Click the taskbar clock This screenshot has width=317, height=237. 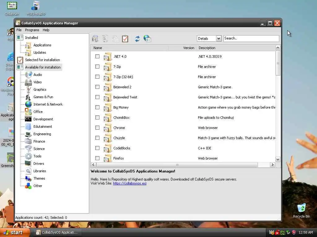point(306,232)
